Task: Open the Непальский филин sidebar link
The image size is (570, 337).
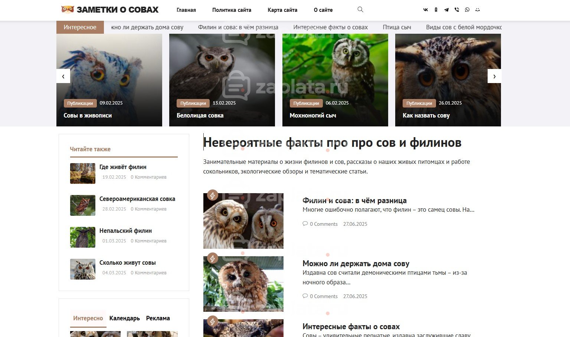Action: pyautogui.click(x=125, y=231)
